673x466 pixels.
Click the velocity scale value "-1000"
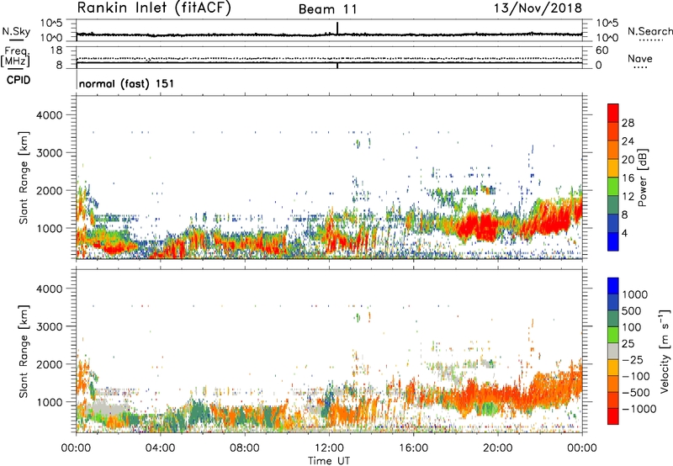click(639, 409)
